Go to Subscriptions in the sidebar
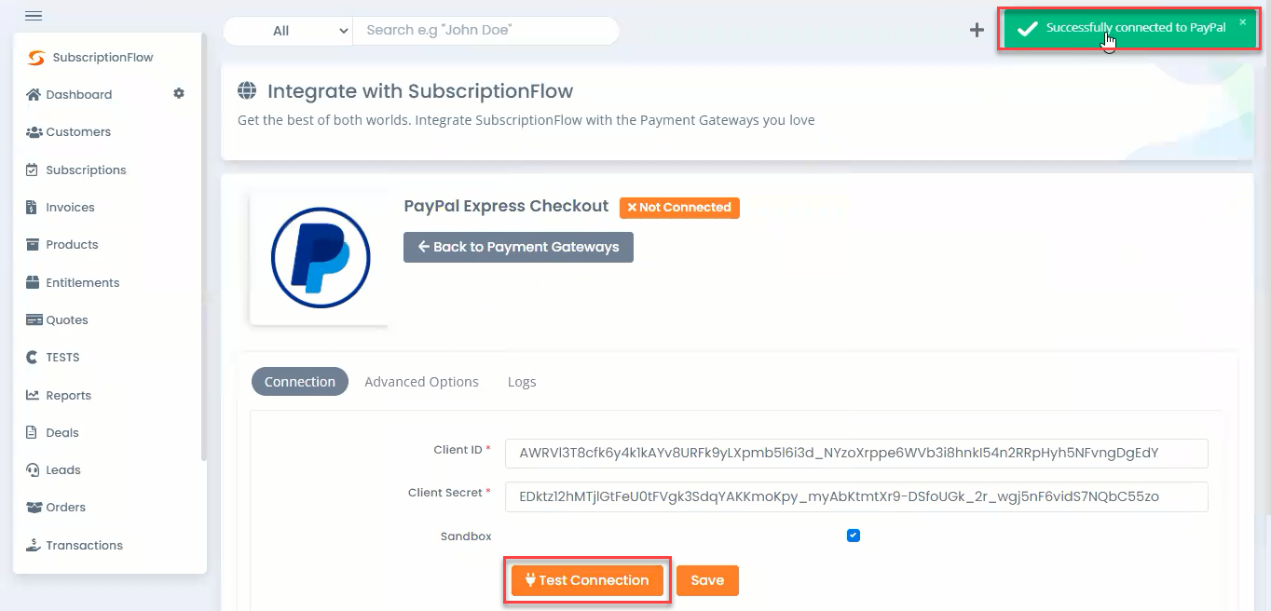Image resolution: width=1271 pixels, height=611 pixels. (x=86, y=170)
